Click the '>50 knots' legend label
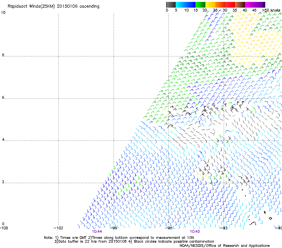Viewport: 282px width, 248px height. [271, 10]
